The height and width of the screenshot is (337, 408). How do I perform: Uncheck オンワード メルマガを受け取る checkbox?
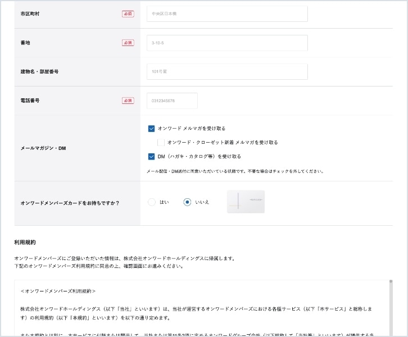click(151, 129)
